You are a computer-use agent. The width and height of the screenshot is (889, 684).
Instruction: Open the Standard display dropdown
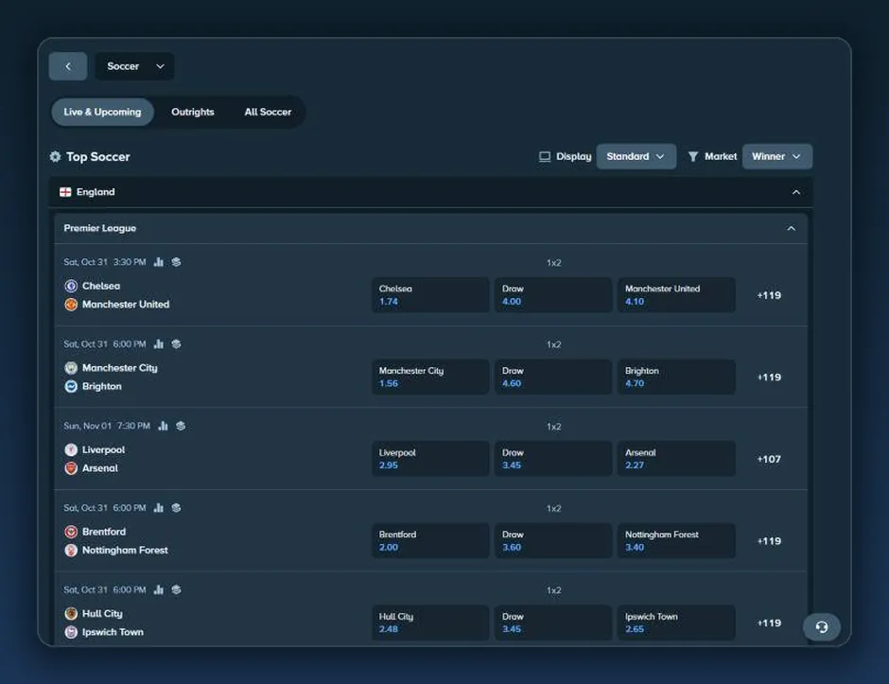[x=636, y=156]
